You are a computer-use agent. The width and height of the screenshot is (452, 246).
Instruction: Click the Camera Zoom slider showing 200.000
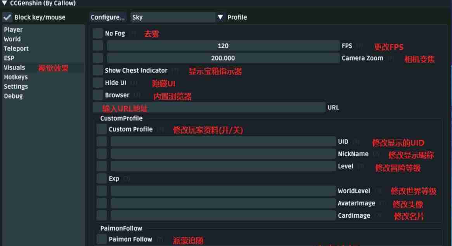pos(223,58)
